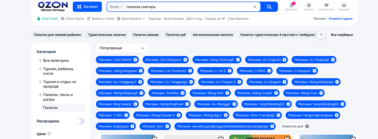The image size is (378, 139).
Task: Select the Палатки category item
Action: (63, 108)
